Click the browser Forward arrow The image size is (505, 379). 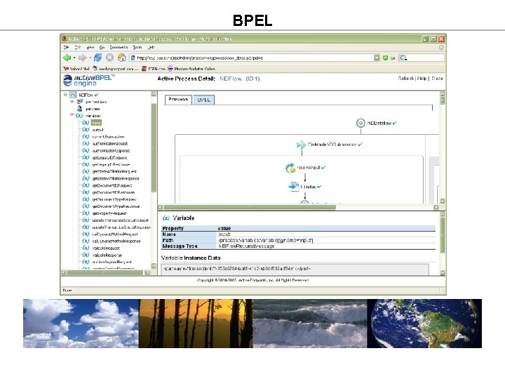click(x=83, y=58)
